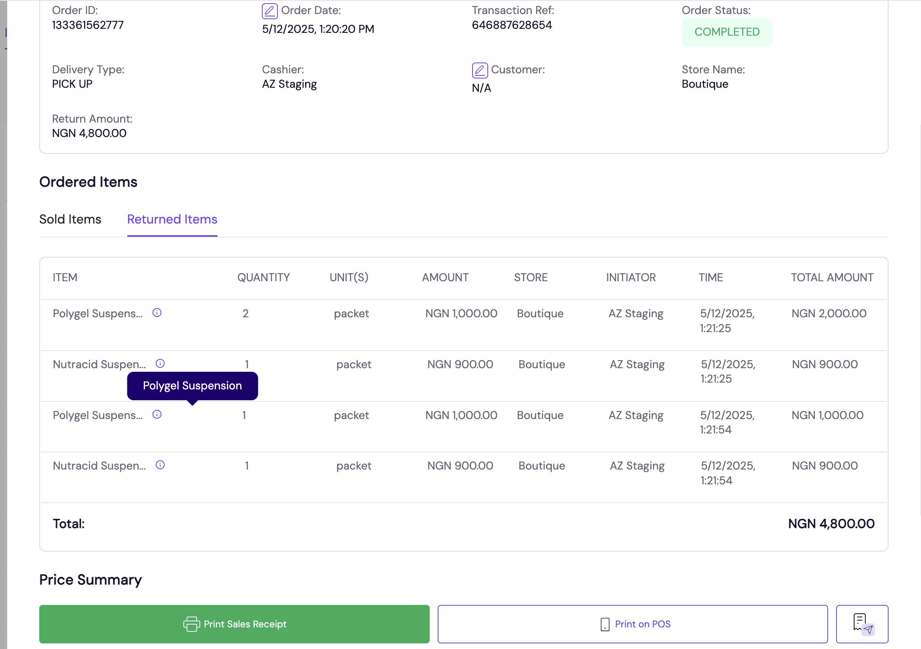Screen dimensions: 921x649
Task: Click info icon on last Nutracid Suspension row
Action: 160,465
